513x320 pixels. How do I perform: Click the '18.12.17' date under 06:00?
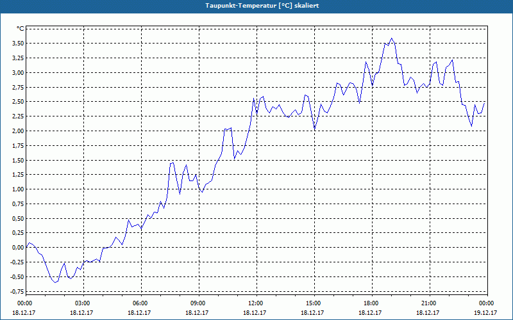click(139, 312)
